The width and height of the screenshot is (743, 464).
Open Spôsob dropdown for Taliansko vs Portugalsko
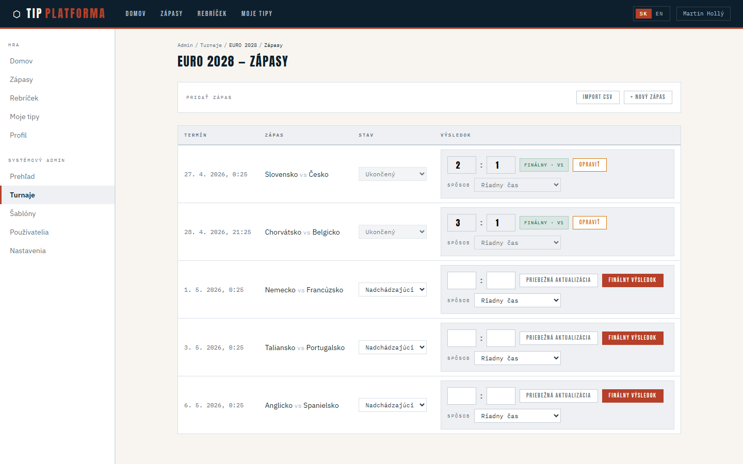(517, 358)
